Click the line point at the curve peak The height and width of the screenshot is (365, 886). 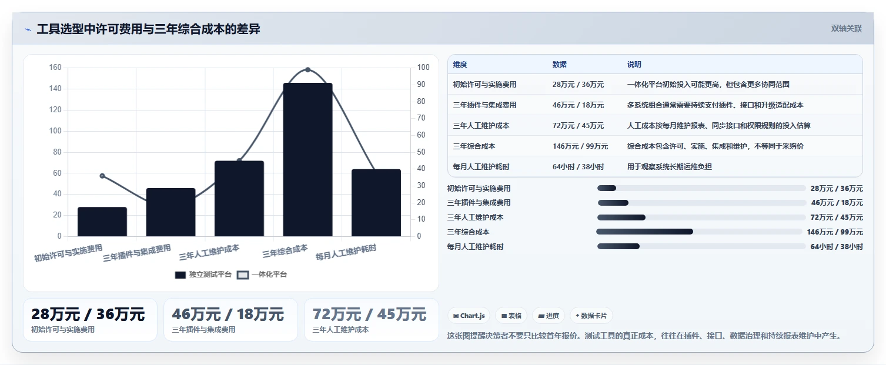click(x=307, y=70)
